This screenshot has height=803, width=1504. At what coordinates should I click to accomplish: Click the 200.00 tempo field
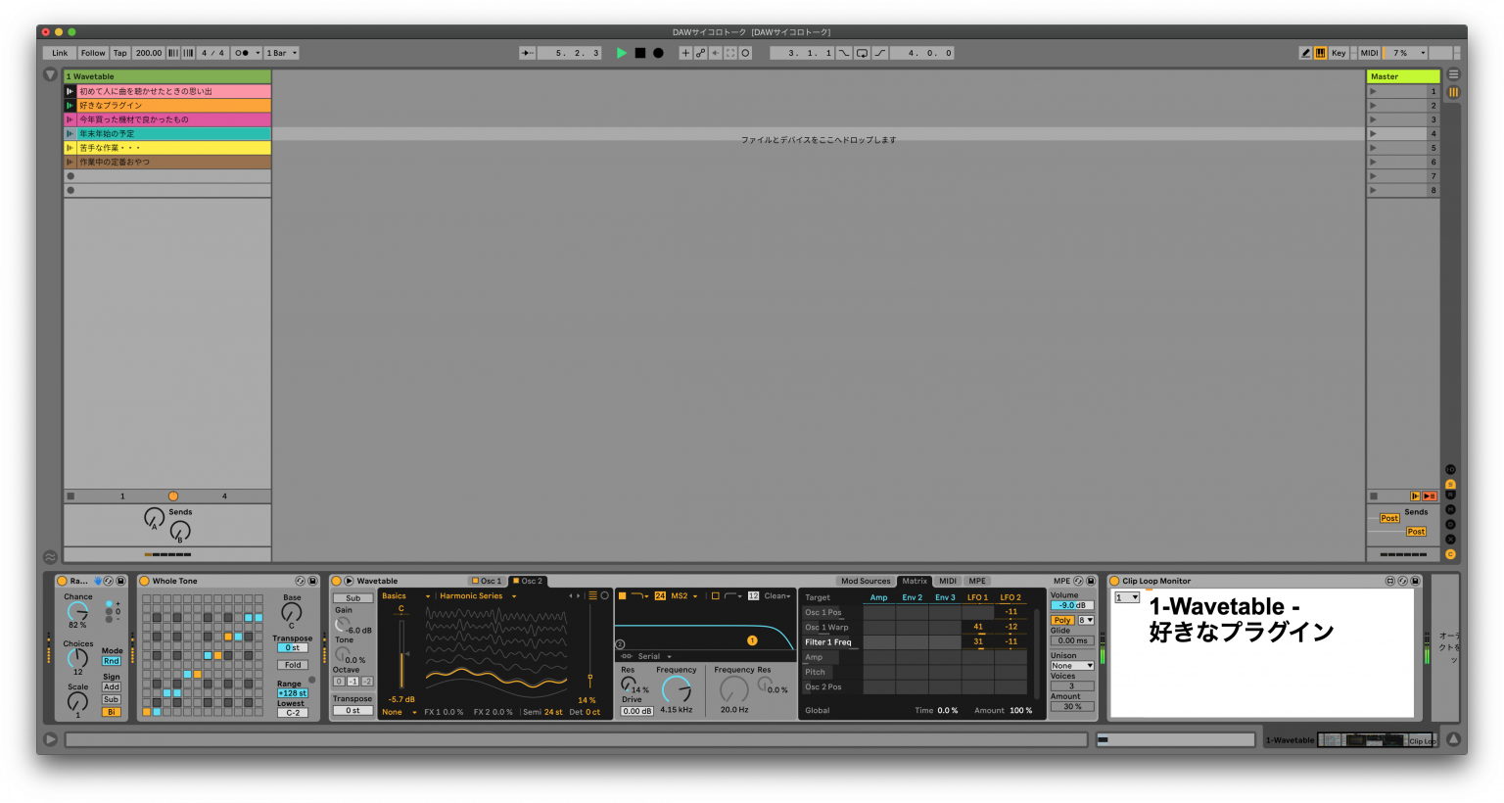point(149,53)
